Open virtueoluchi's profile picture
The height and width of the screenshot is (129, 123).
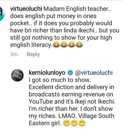pos(2,14)
